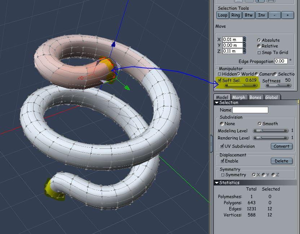Click the stepper arrows beside the Y field
The height and width of the screenshot is (234, 300).
point(244,45)
